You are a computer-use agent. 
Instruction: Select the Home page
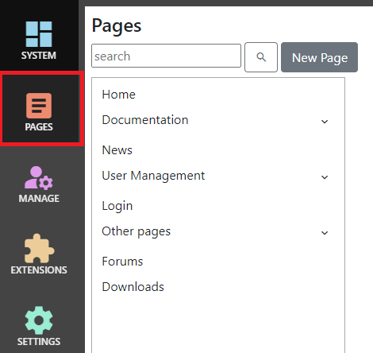coord(119,95)
